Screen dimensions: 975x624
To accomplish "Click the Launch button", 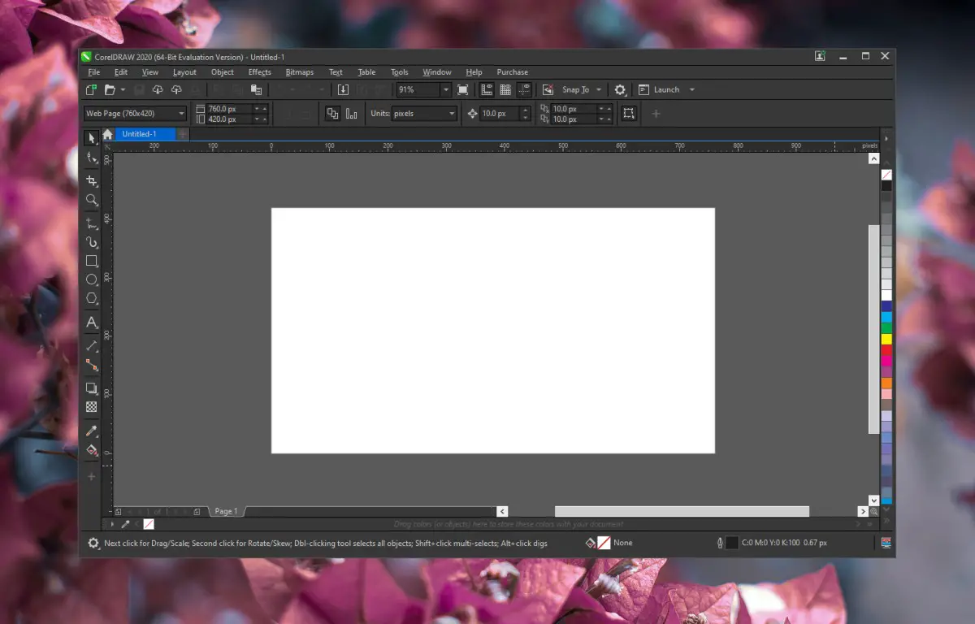I will coord(666,90).
